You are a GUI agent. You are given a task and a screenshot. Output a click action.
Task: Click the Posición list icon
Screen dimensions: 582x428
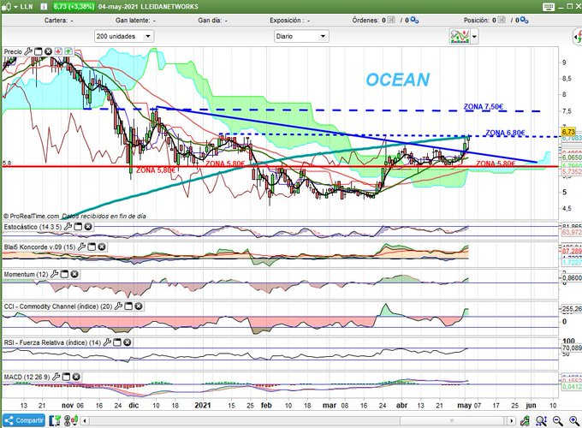(x=502, y=20)
